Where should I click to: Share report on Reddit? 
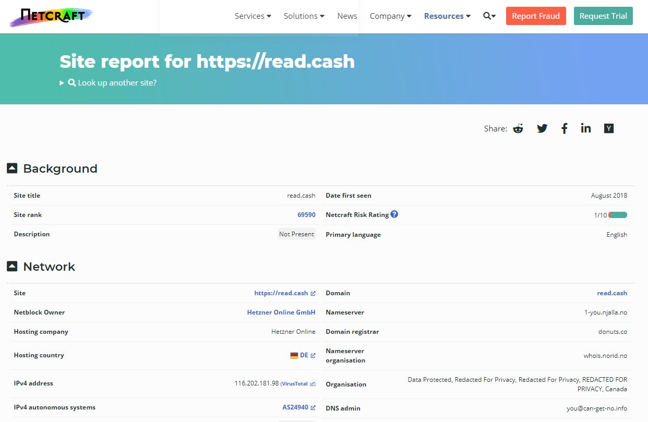click(x=518, y=128)
